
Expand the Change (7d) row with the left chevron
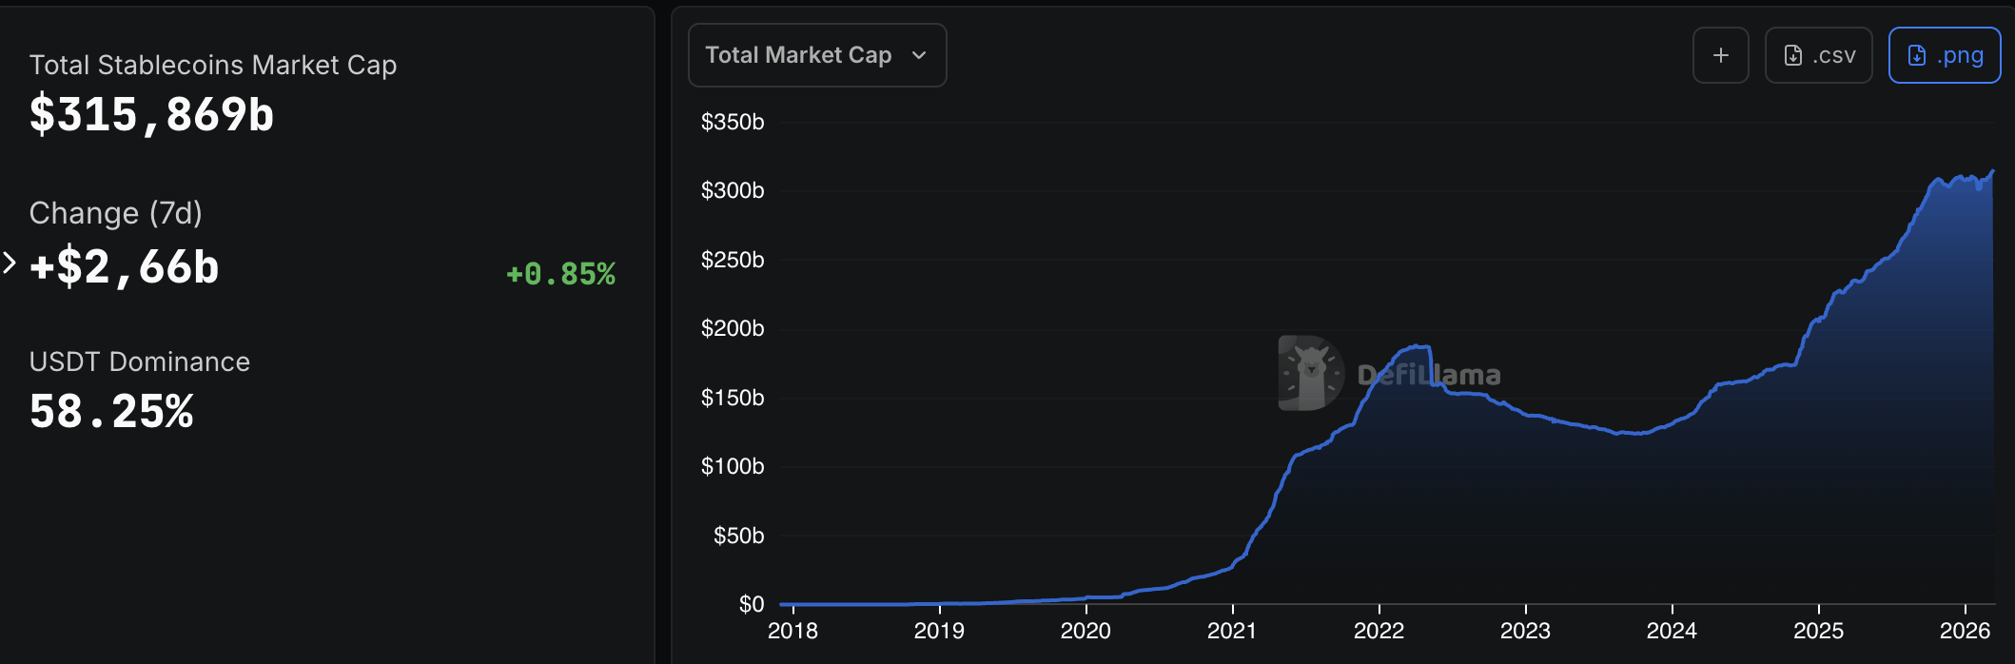[10, 263]
